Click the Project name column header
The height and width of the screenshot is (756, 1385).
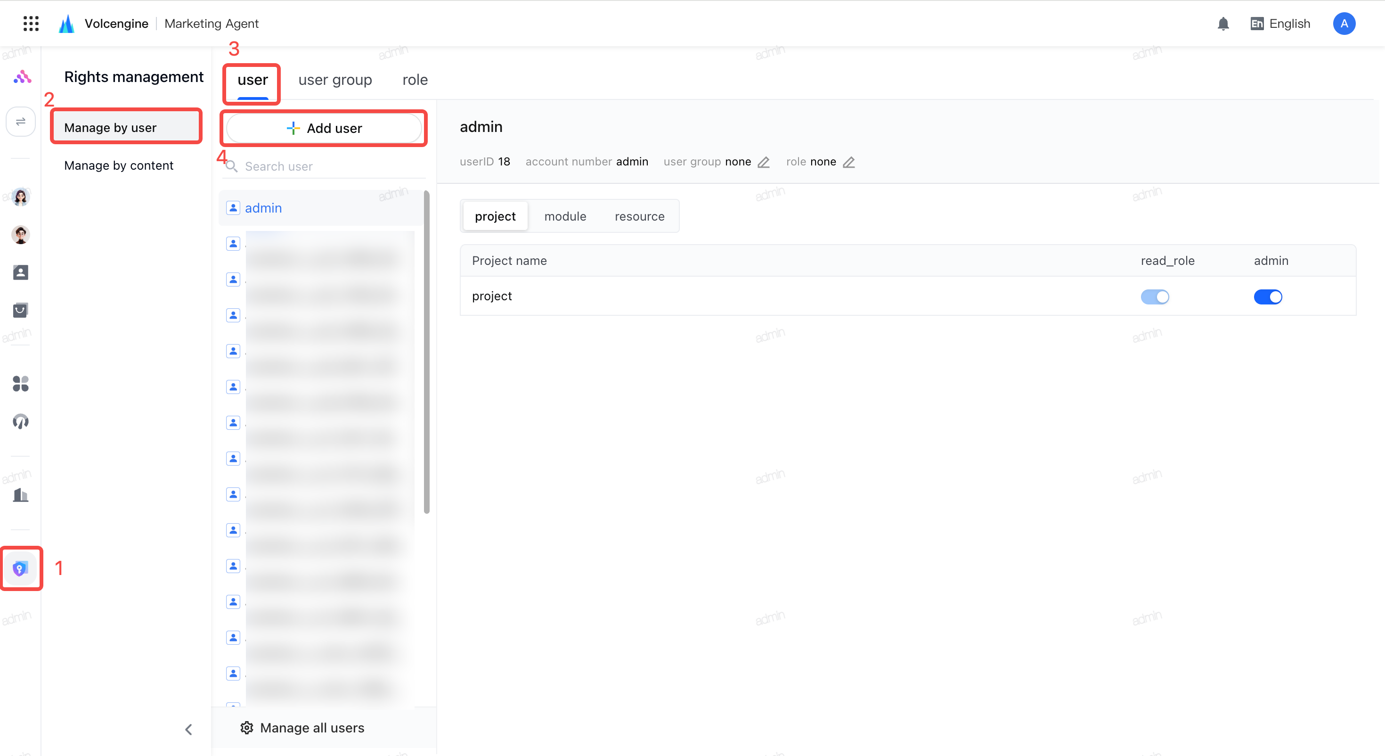point(509,261)
